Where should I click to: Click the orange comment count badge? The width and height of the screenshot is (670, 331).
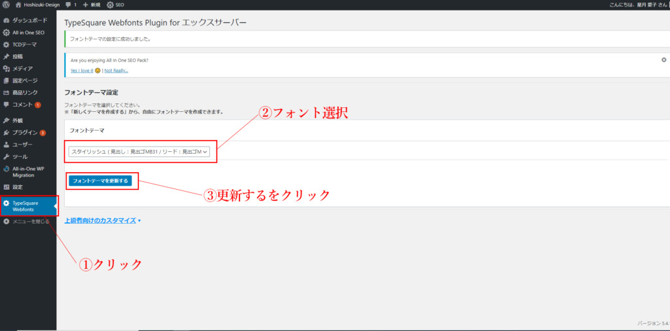point(37,105)
